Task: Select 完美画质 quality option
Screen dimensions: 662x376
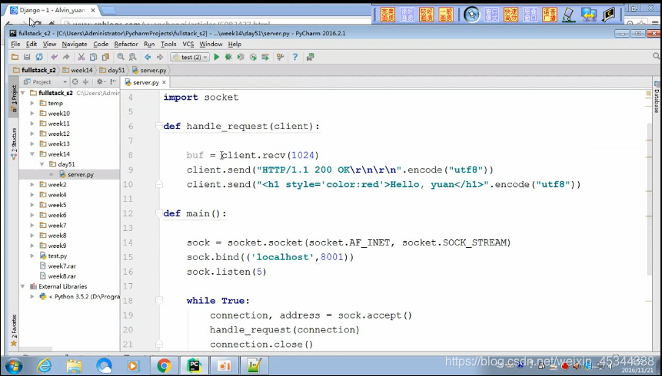Action: click(x=388, y=15)
